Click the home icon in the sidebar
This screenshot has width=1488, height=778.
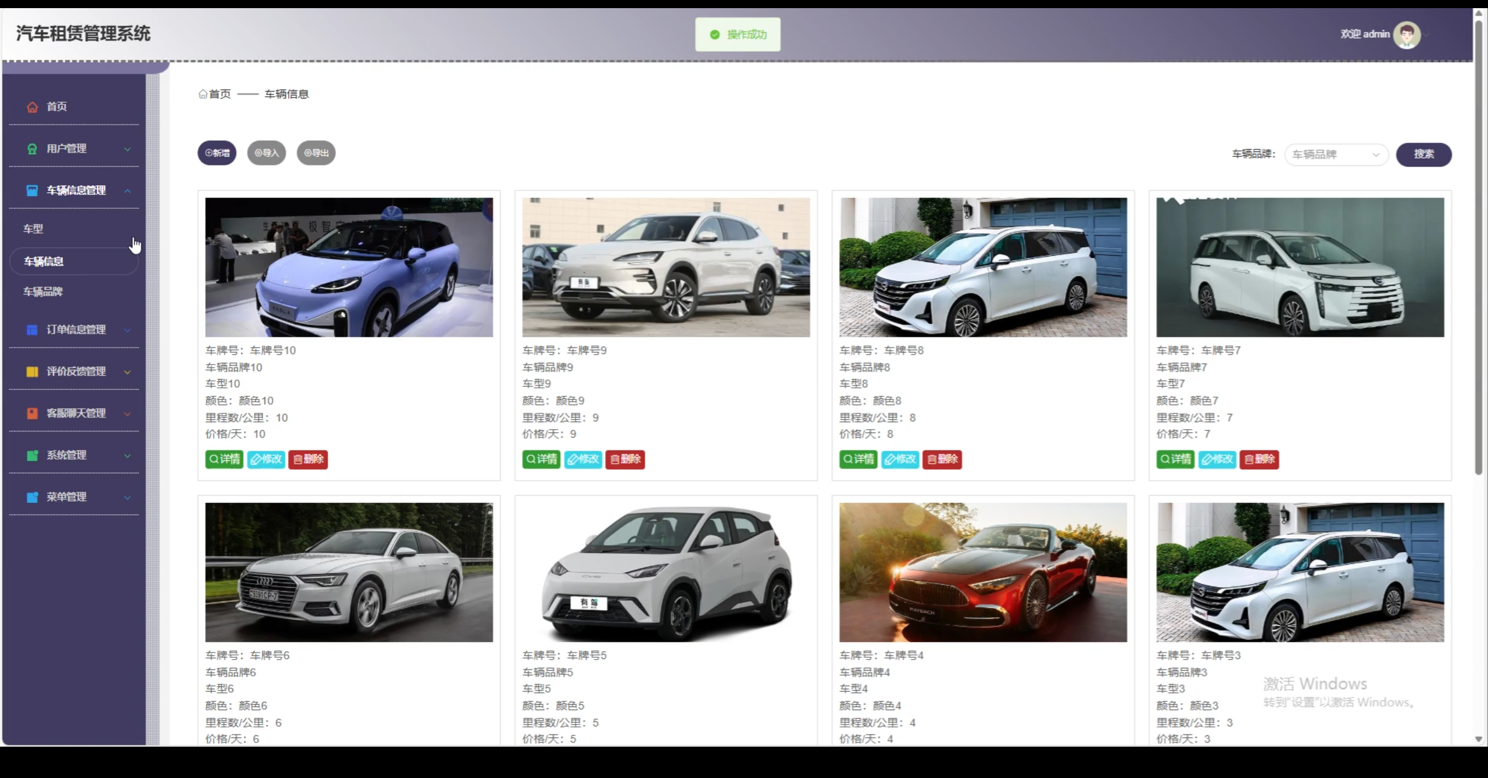tap(33, 107)
